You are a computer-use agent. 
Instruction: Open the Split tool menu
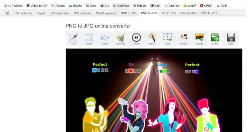156,6
